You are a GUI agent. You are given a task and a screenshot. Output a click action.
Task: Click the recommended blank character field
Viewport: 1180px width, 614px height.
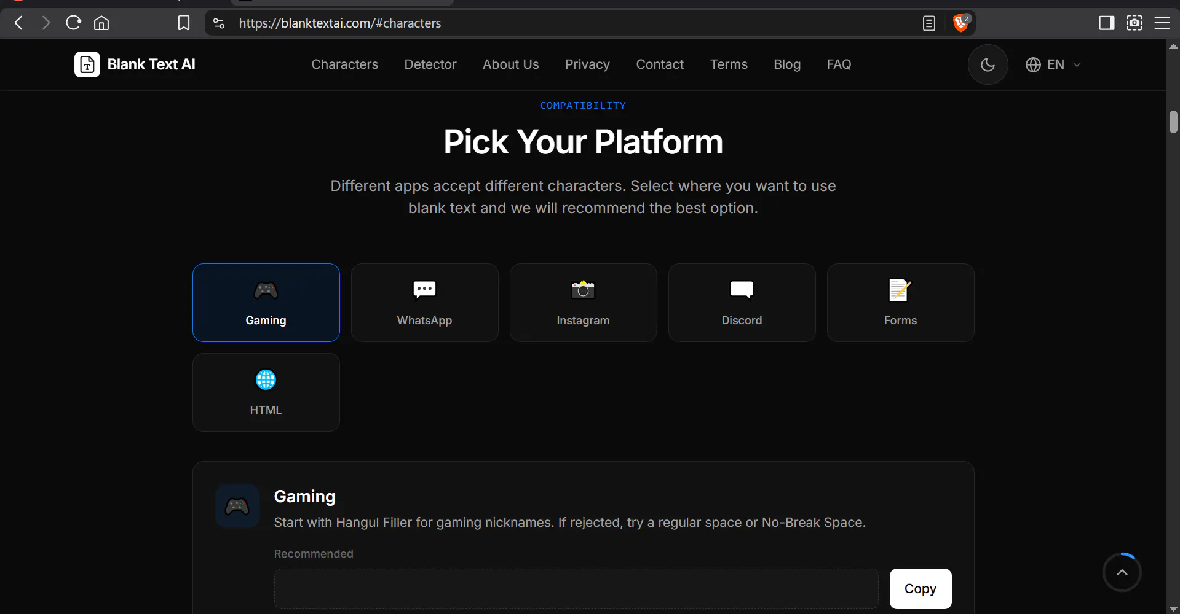[x=576, y=589]
